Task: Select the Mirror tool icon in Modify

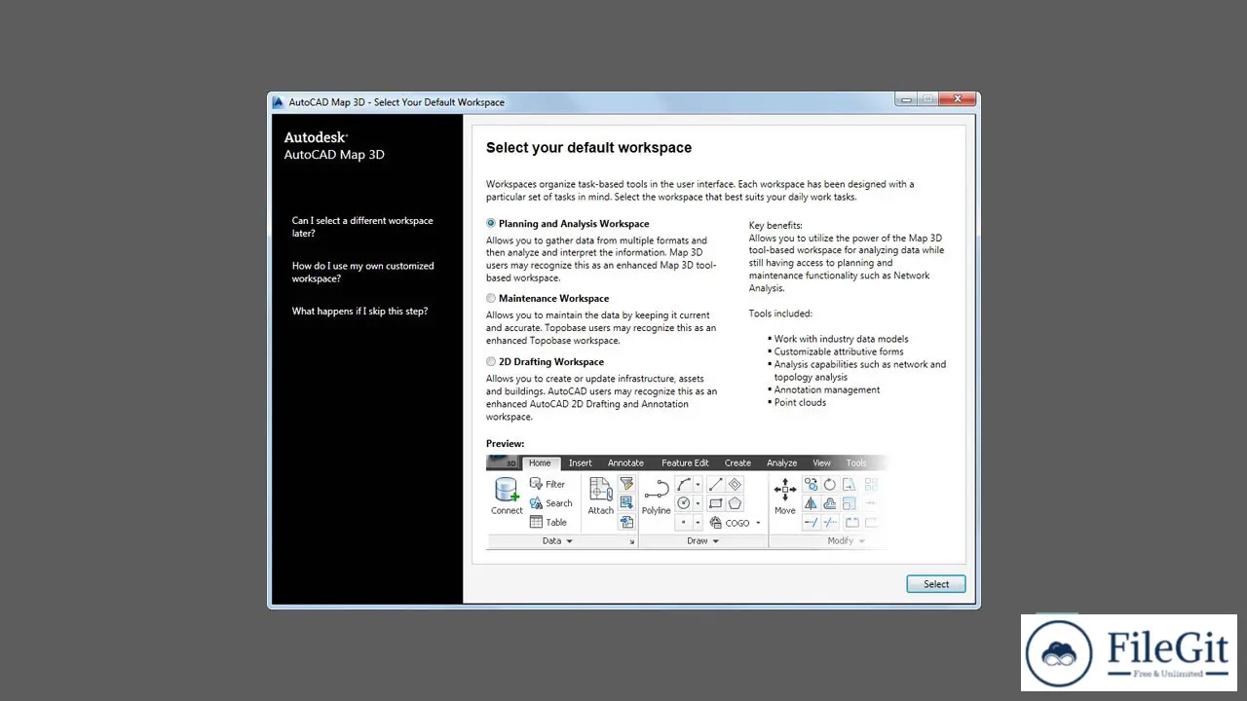Action: click(811, 503)
